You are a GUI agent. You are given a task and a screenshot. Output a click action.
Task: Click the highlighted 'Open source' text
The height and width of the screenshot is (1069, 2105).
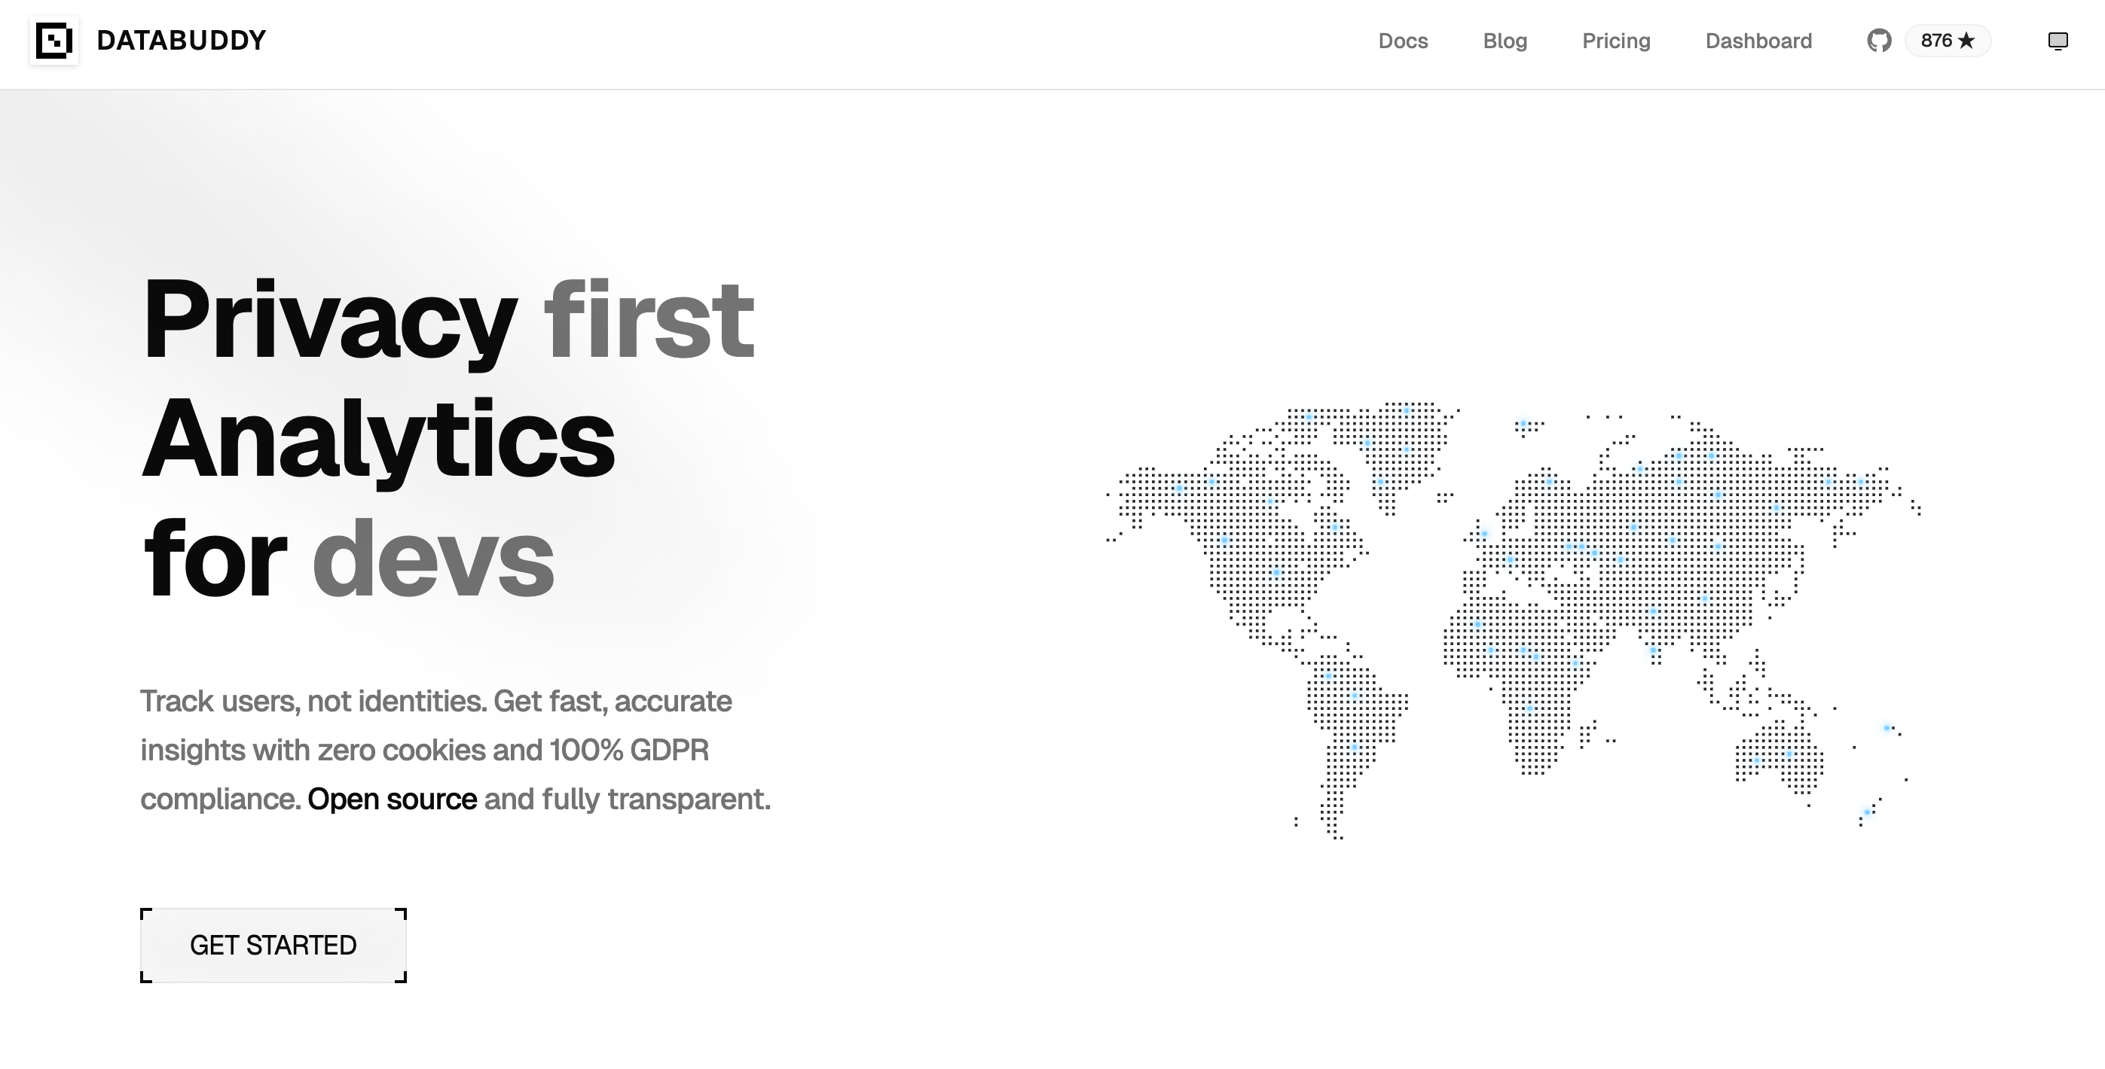[392, 799]
